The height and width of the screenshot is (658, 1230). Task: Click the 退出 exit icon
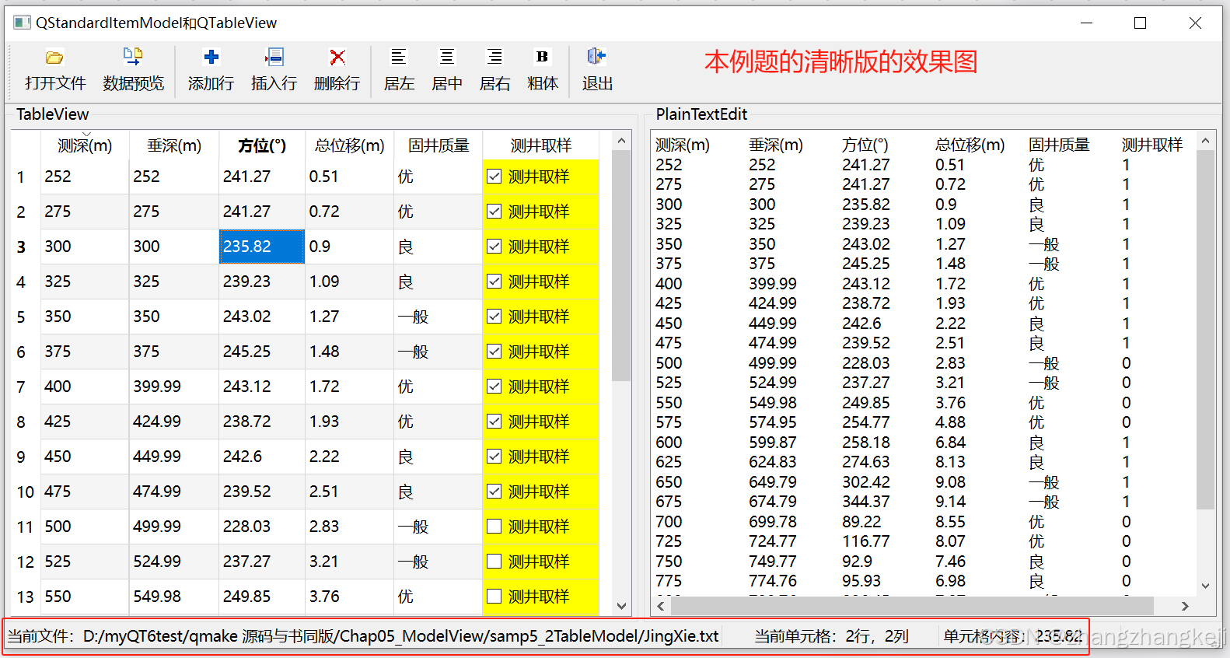(597, 56)
